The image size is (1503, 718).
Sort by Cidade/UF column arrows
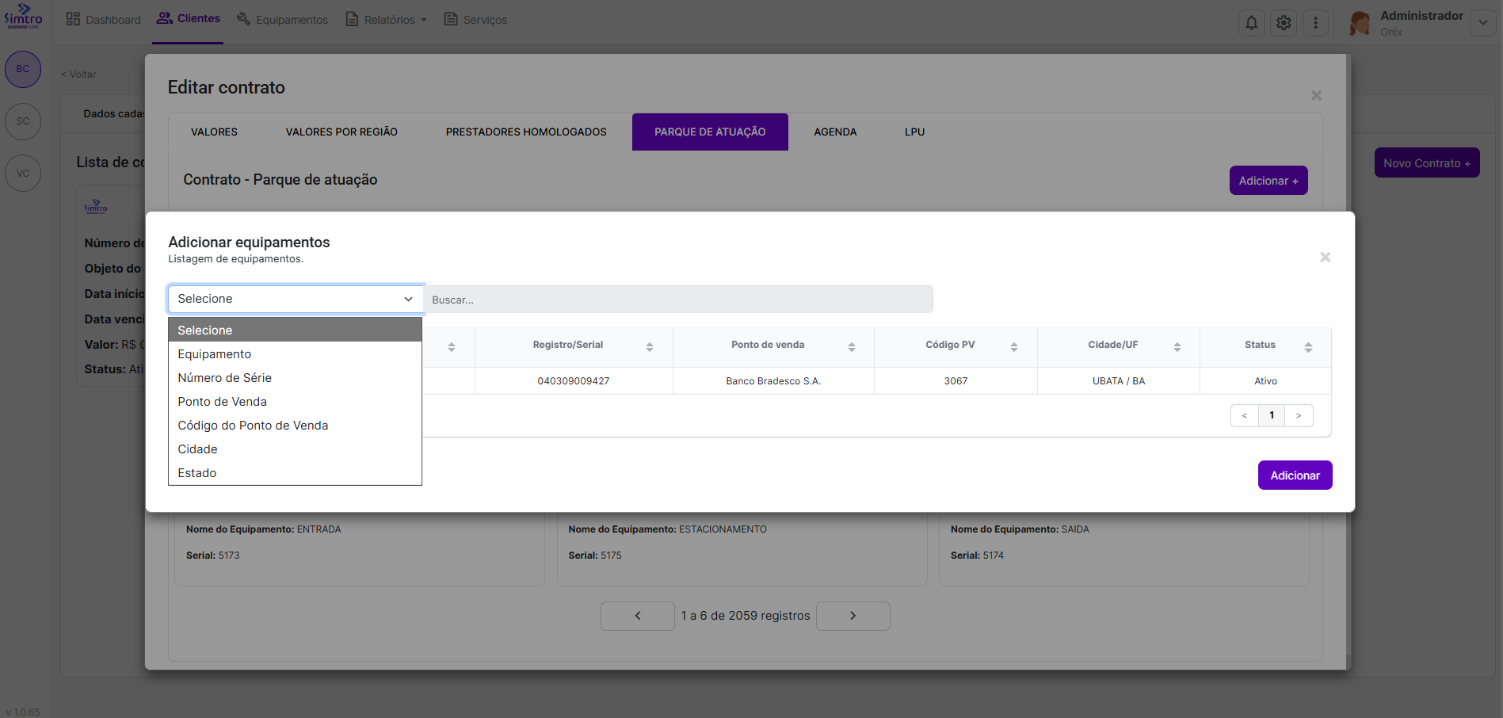tap(1177, 346)
